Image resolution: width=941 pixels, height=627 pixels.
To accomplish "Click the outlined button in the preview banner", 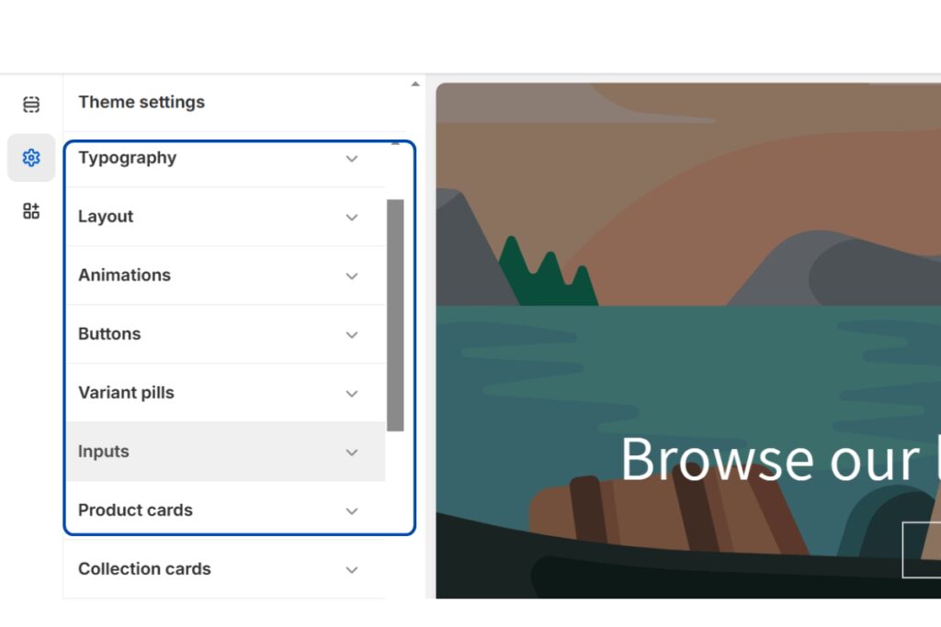I will click(x=921, y=550).
